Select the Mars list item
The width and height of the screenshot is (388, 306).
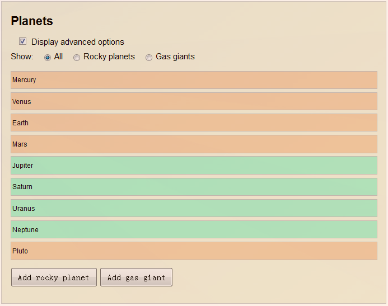(x=194, y=144)
